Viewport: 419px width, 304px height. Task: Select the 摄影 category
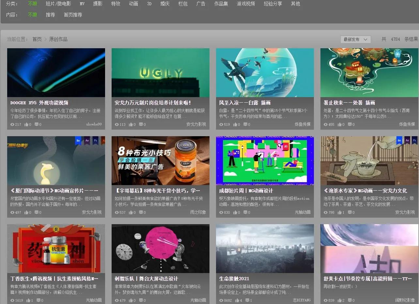click(x=97, y=4)
